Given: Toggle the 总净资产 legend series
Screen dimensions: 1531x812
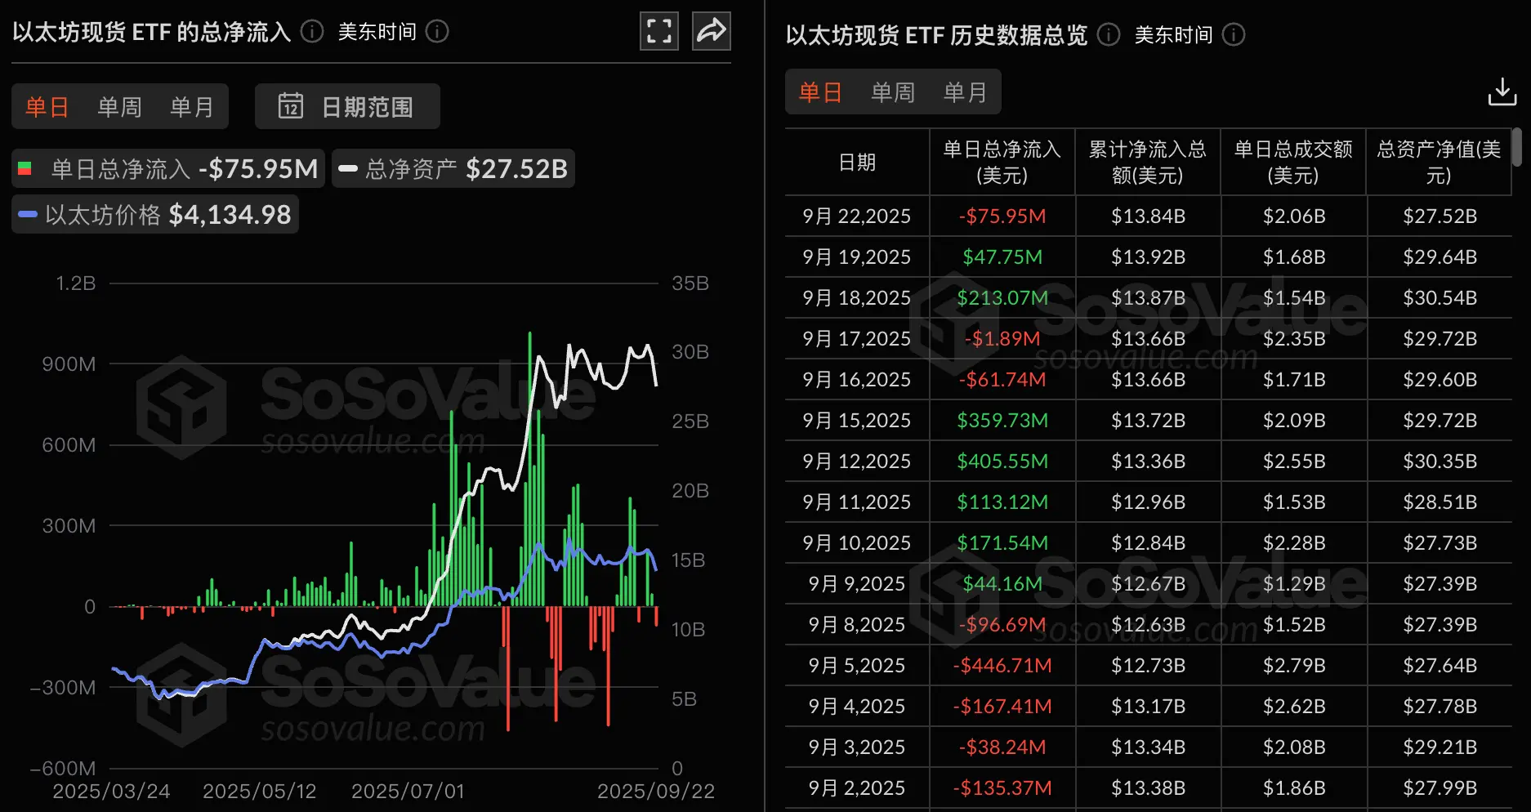Looking at the screenshot, I should click(x=453, y=169).
